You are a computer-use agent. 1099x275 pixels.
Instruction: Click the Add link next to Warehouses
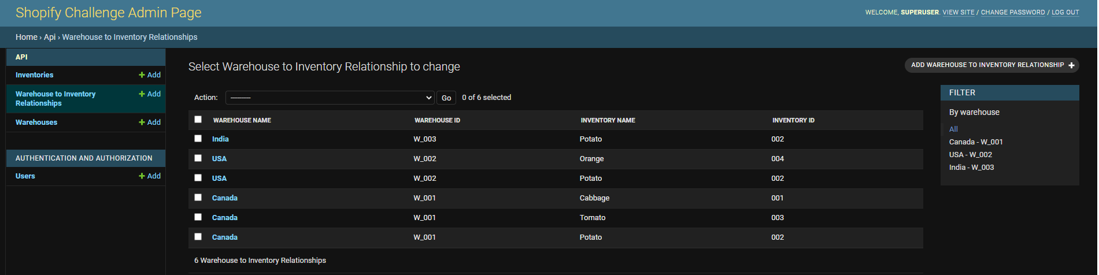click(150, 122)
